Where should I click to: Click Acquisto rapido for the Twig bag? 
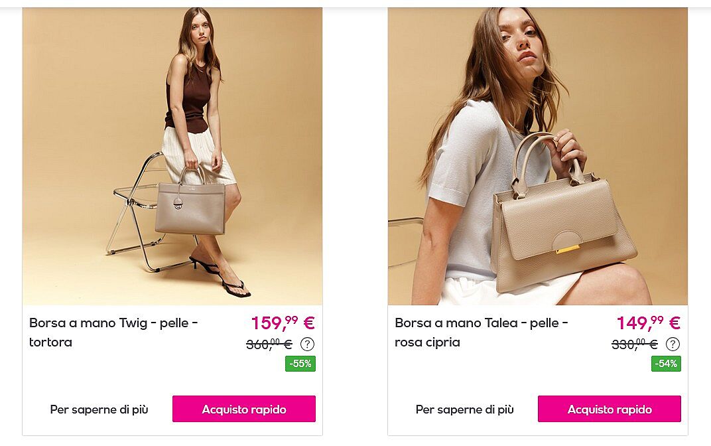(244, 409)
